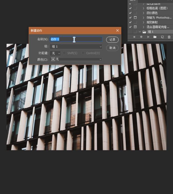Click the delete trash icon in Actions panel

click(x=169, y=37)
